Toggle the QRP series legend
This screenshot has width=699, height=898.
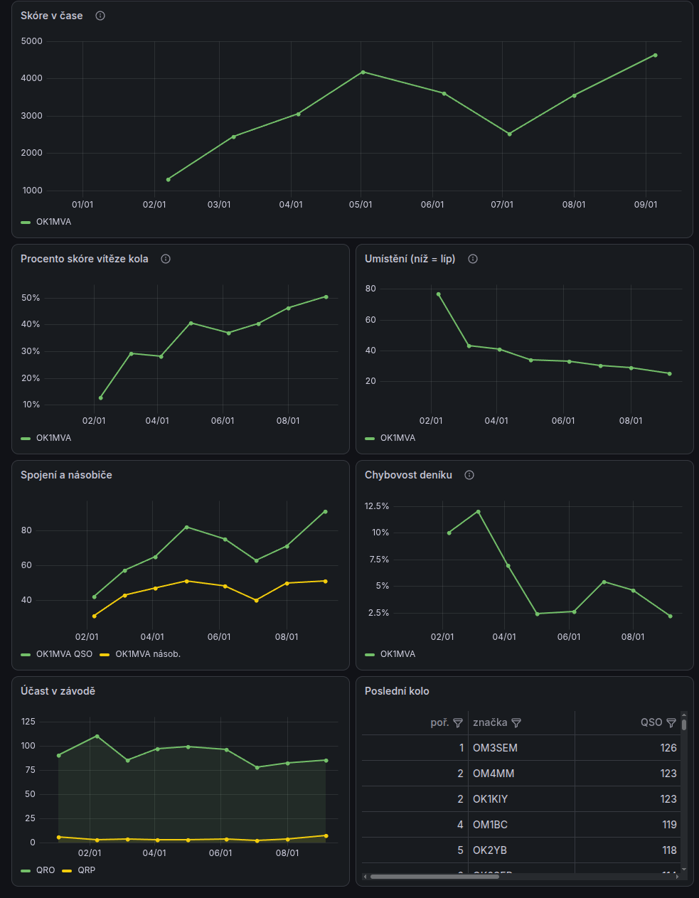tap(87, 870)
